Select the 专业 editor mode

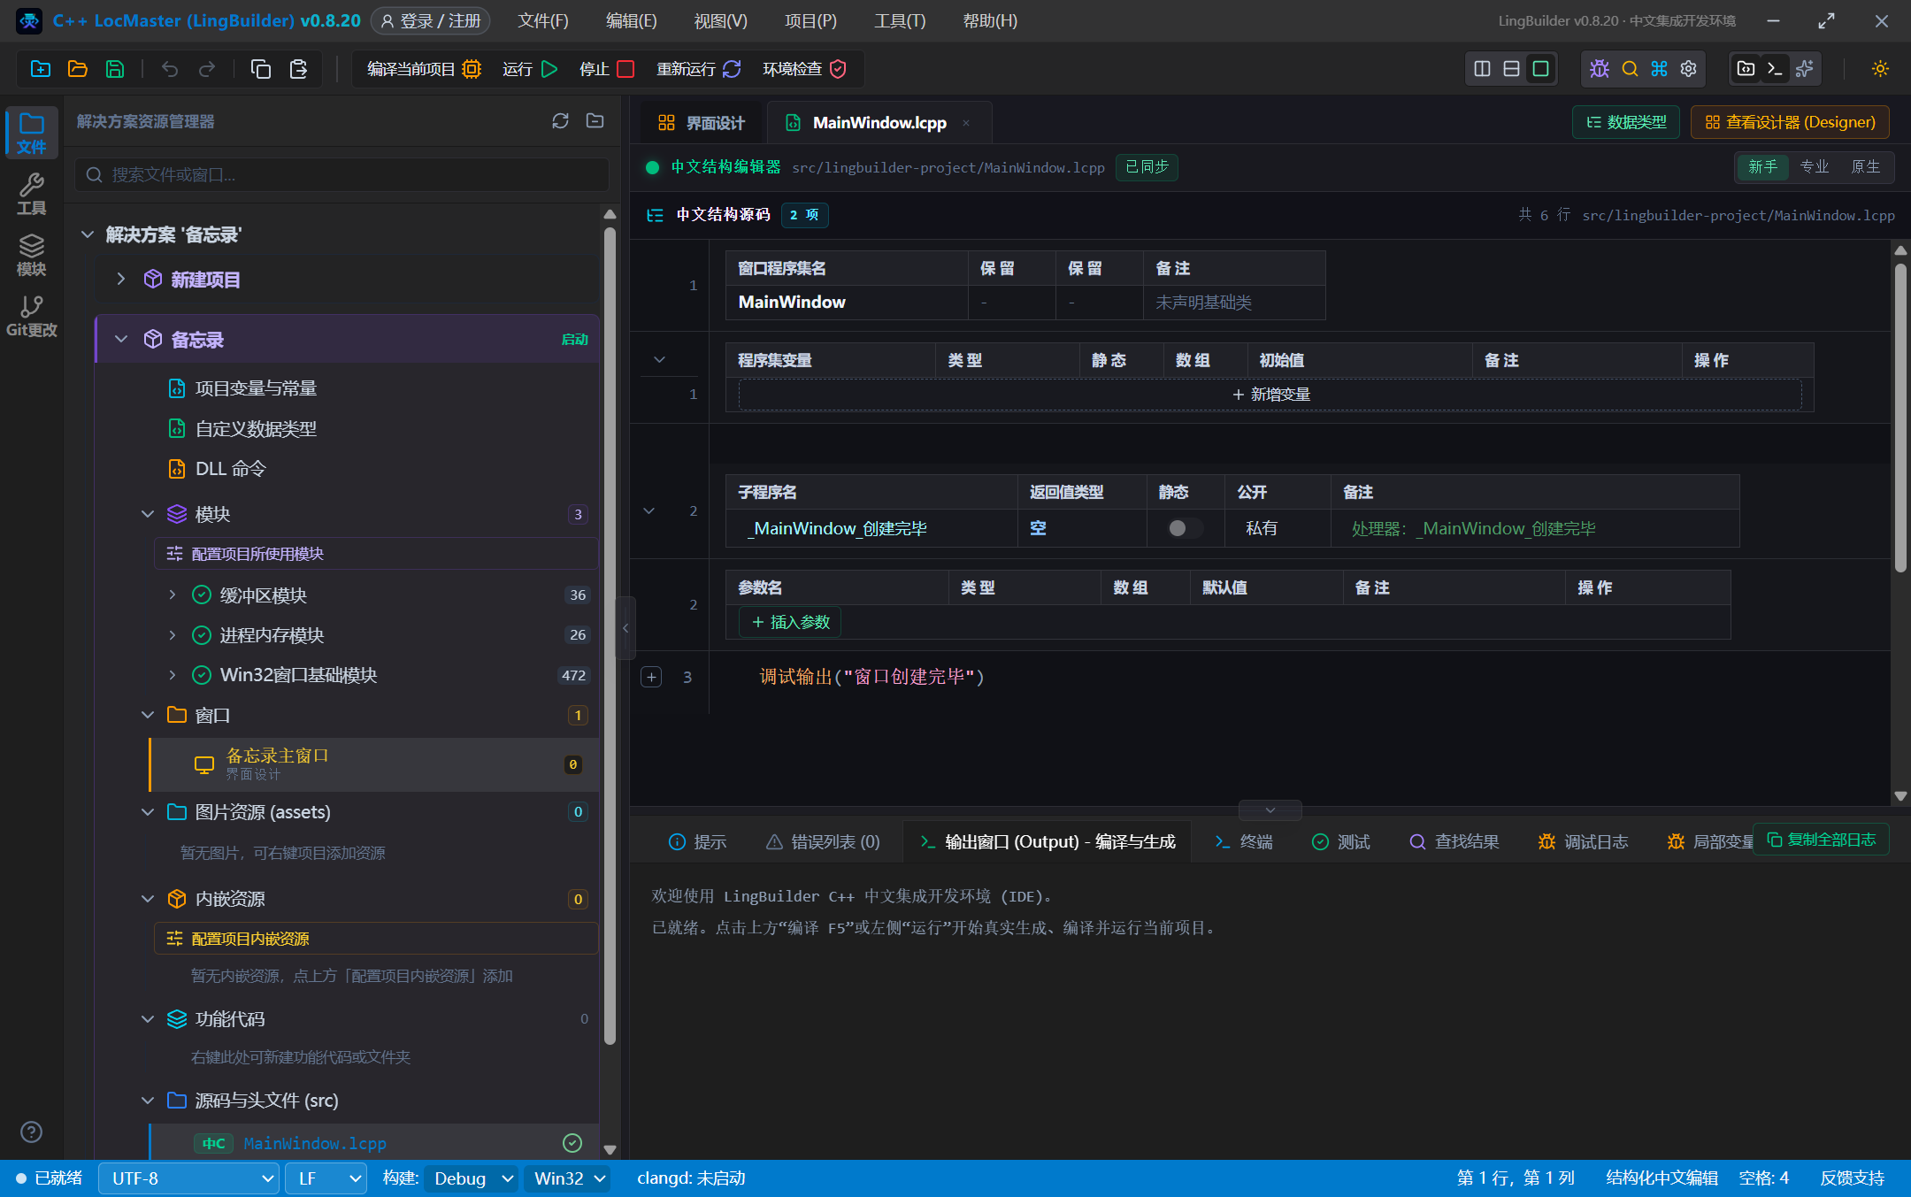1814,166
